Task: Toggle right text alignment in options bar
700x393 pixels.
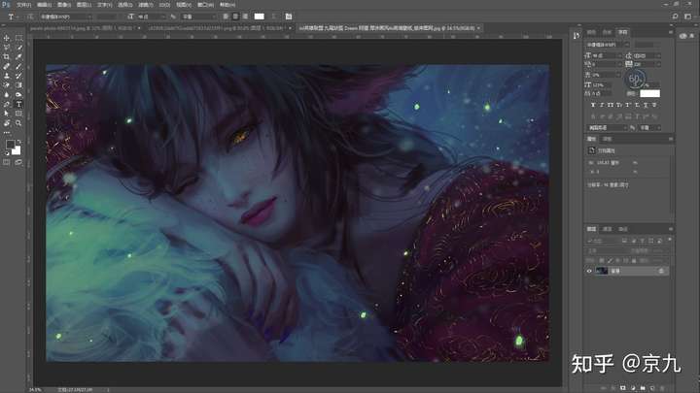Action: tap(245, 16)
